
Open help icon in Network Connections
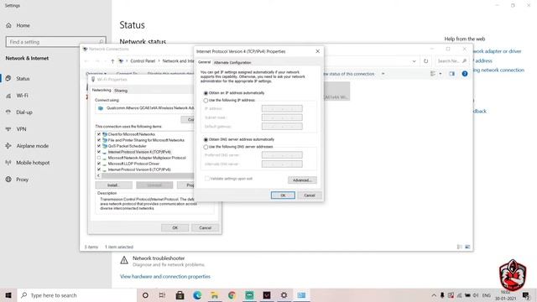pyautogui.click(x=465, y=74)
